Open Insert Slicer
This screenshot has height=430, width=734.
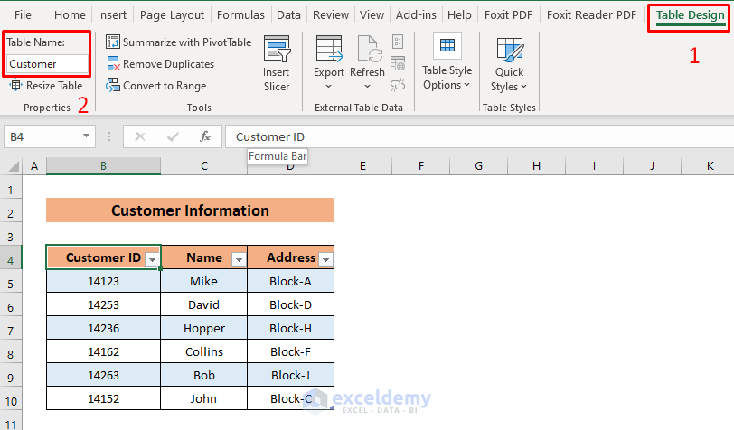277,64
